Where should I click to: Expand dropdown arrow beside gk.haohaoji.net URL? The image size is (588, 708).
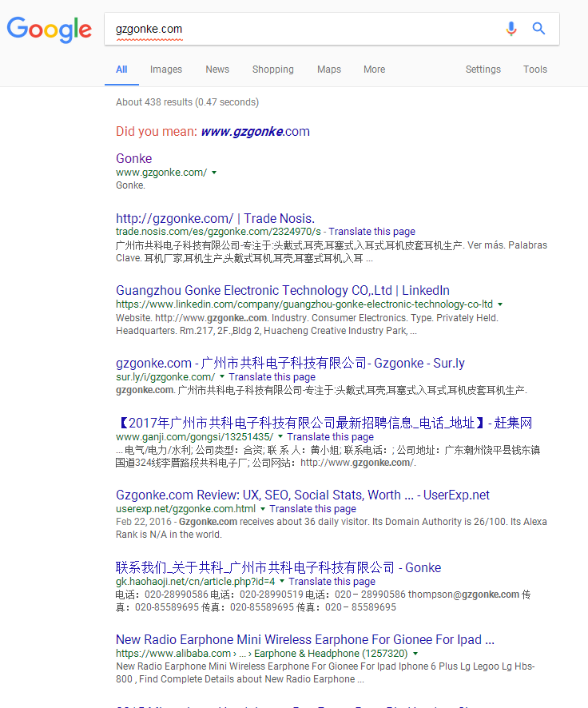point(282,581)
